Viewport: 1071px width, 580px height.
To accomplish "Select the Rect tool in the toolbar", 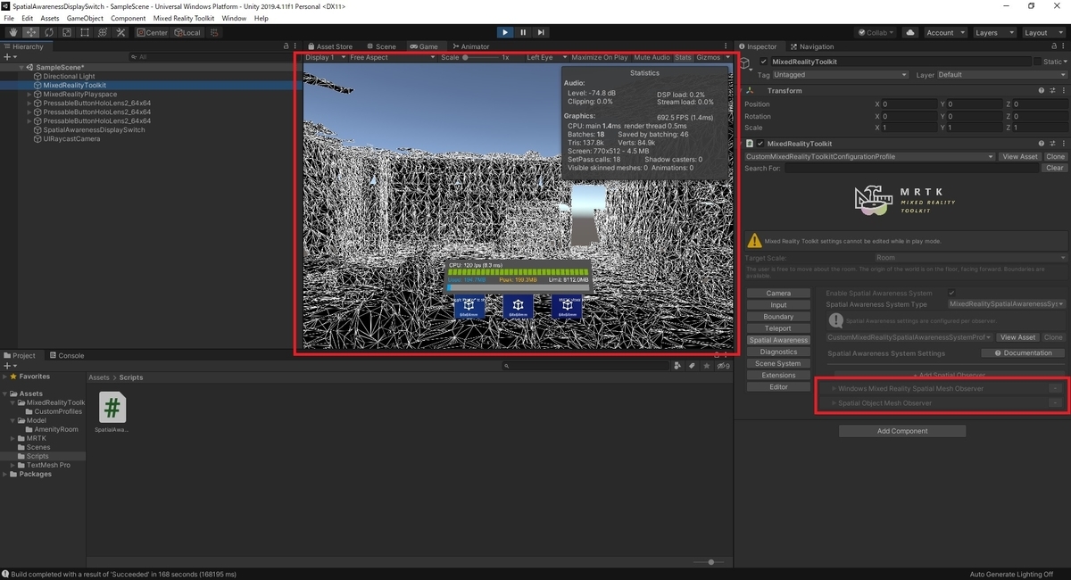I will pos(85,32).
